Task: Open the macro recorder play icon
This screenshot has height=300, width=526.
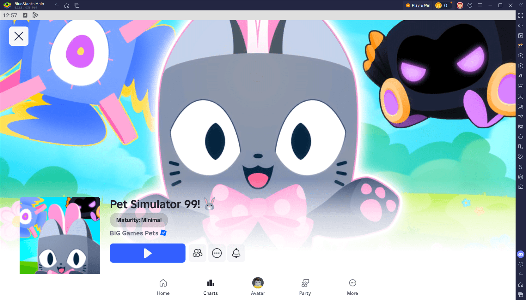Action: pos(521,56)
